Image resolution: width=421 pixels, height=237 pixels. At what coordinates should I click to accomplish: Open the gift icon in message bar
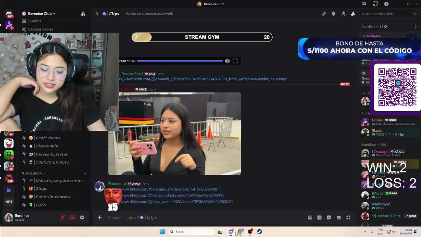click(x=310, y=218)
